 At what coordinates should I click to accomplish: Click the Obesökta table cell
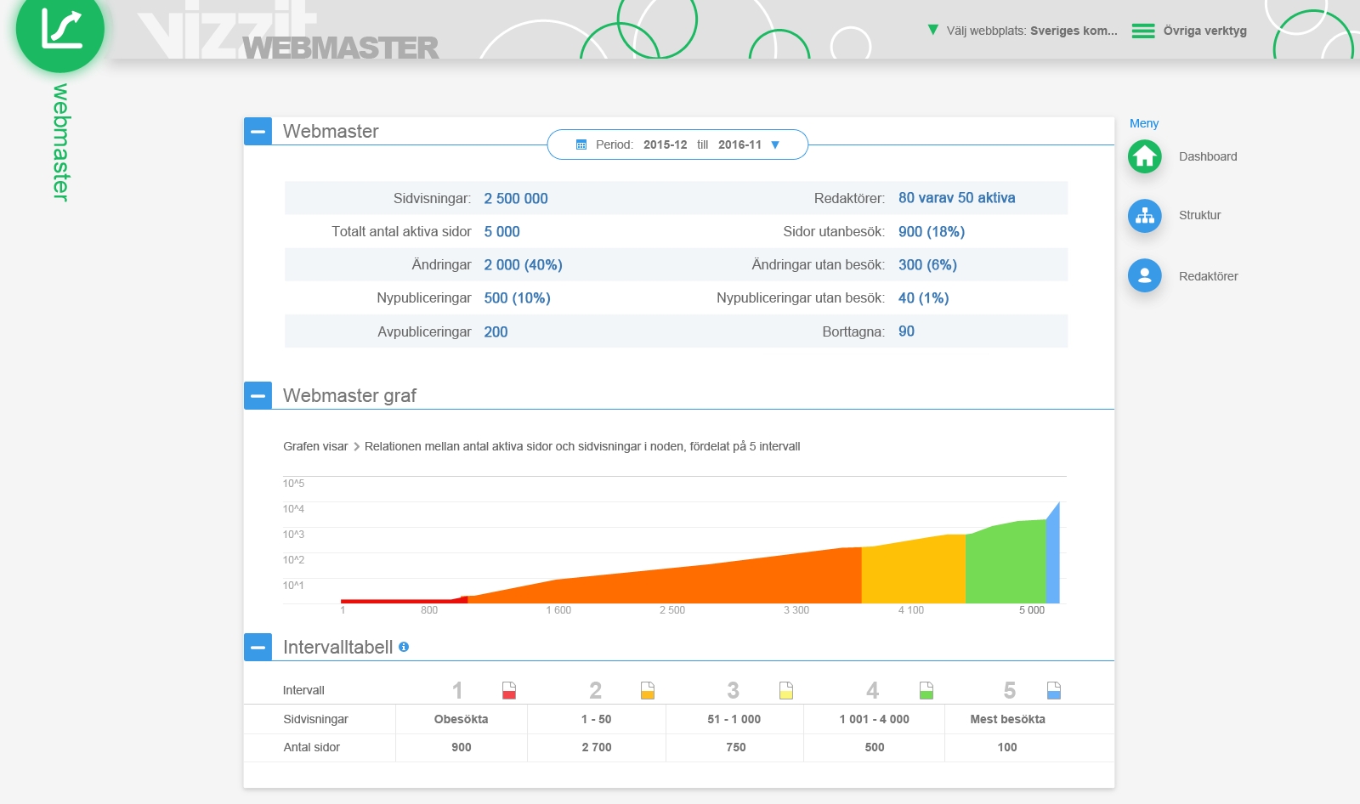click(462, 719)
